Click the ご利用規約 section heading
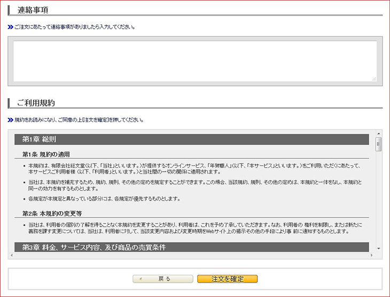 point(36,102)
